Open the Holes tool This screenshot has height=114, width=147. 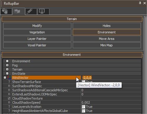pyautogui.click(x=107, y=26)
